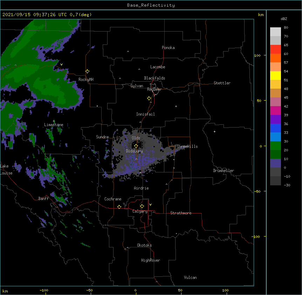
Task: Select the ThreeHills label
Action: pos(187,146)
